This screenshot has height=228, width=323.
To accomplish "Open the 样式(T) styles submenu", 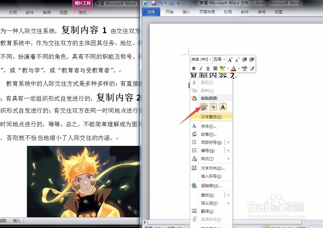I will 211,159.
